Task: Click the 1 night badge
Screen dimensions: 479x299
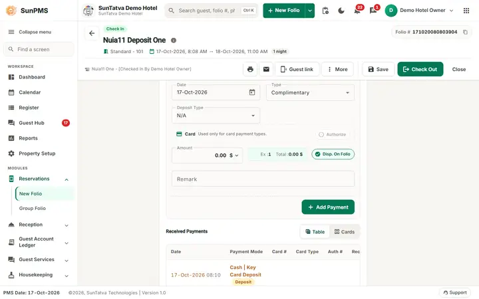Action: point(280,52)
